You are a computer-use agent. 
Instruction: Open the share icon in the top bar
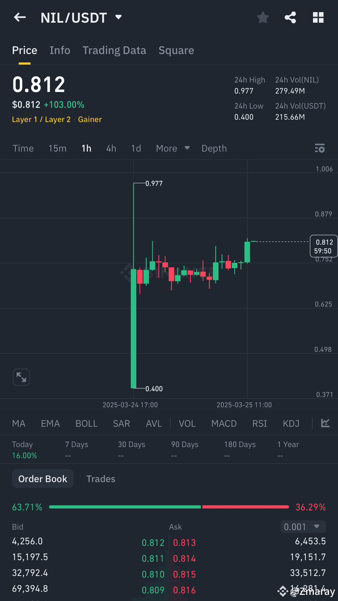[x=290, y=17]
